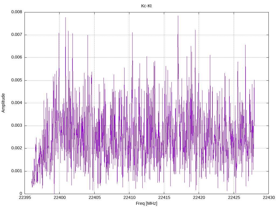Click the 22415 x-axis tick label

tap(164, 198)
